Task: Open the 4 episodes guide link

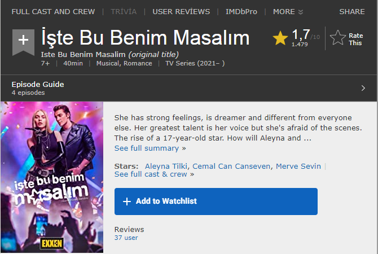Action: 27,92
